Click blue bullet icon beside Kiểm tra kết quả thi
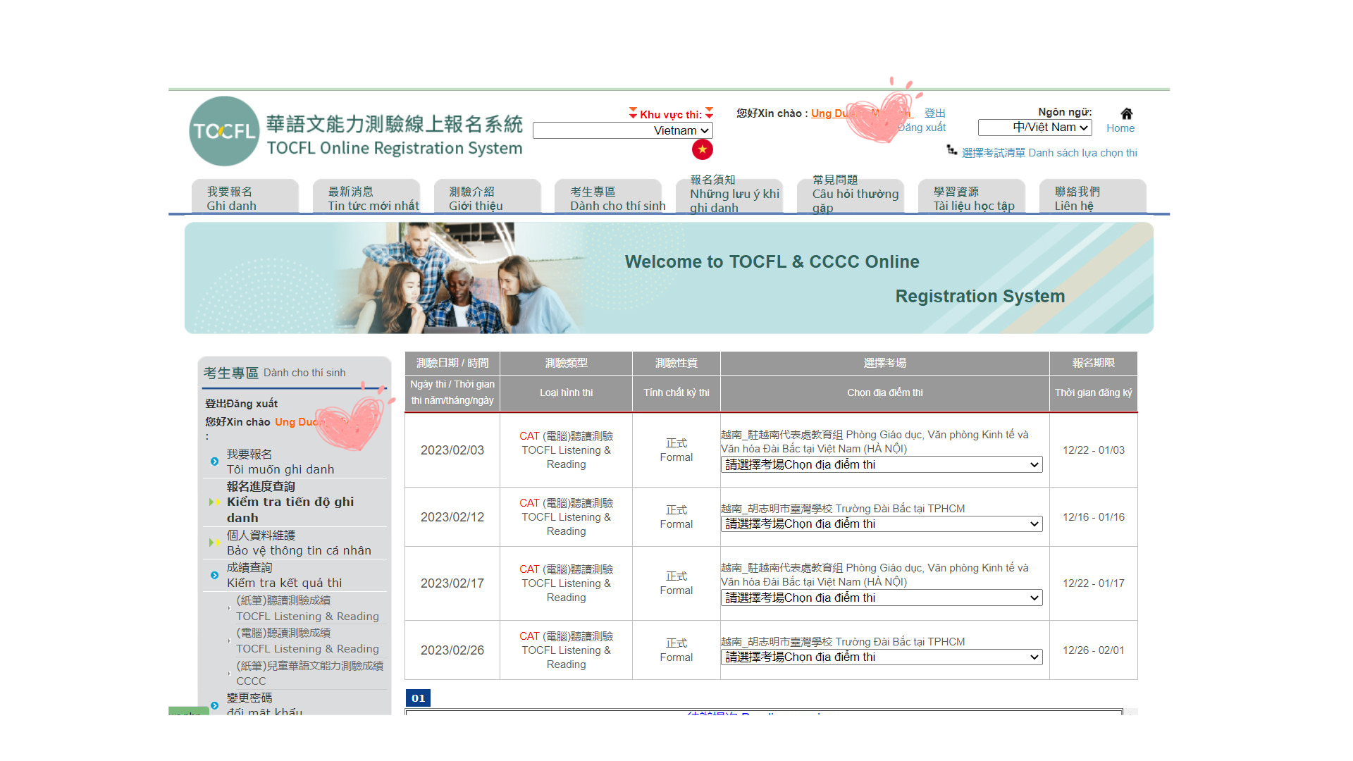The image size is (1353, 761). click(x=215, y=575)
